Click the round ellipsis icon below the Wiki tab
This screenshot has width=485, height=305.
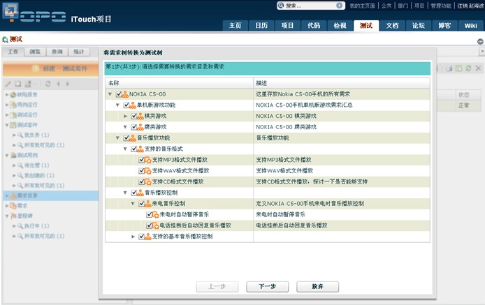click(480, 41)
